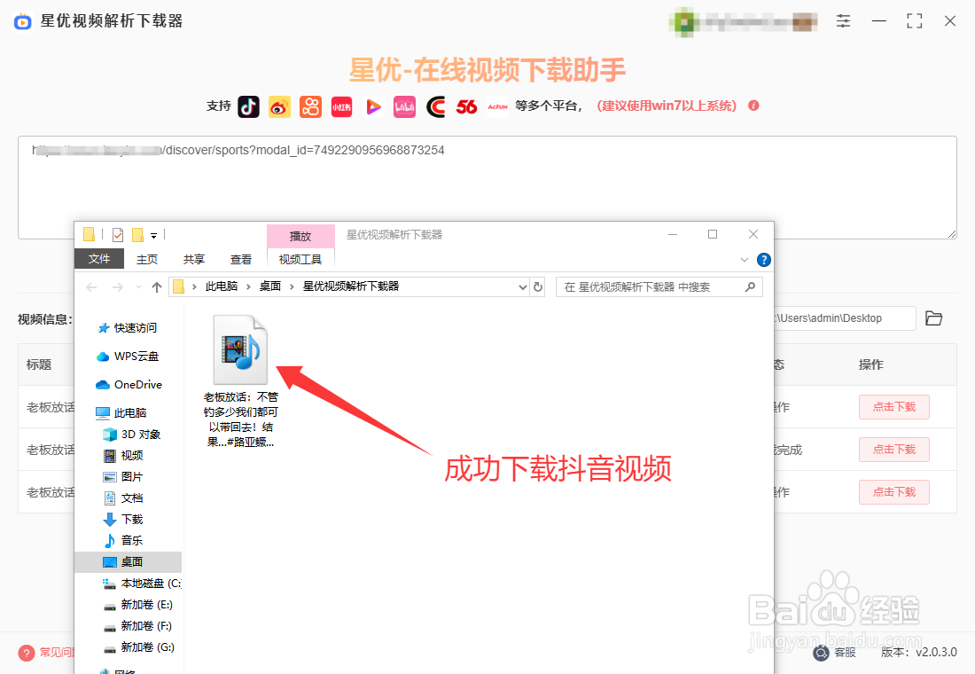Select 图片 folder in the navigation pane
The width and height of the screenshot is (975, 674).
tap(123, 477)
